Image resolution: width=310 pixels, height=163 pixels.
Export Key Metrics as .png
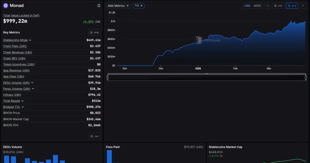point(94,32)
